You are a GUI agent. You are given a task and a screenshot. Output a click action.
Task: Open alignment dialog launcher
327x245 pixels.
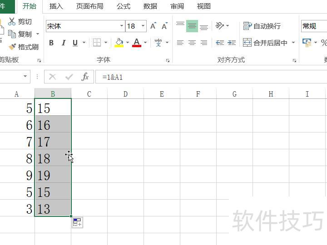pyautogui.click(x=294, y=61)
